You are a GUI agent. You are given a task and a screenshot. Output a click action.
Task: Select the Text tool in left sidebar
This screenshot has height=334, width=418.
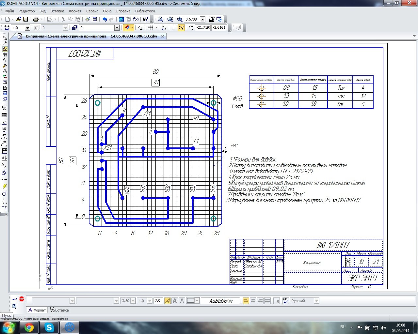click(5, 108)
